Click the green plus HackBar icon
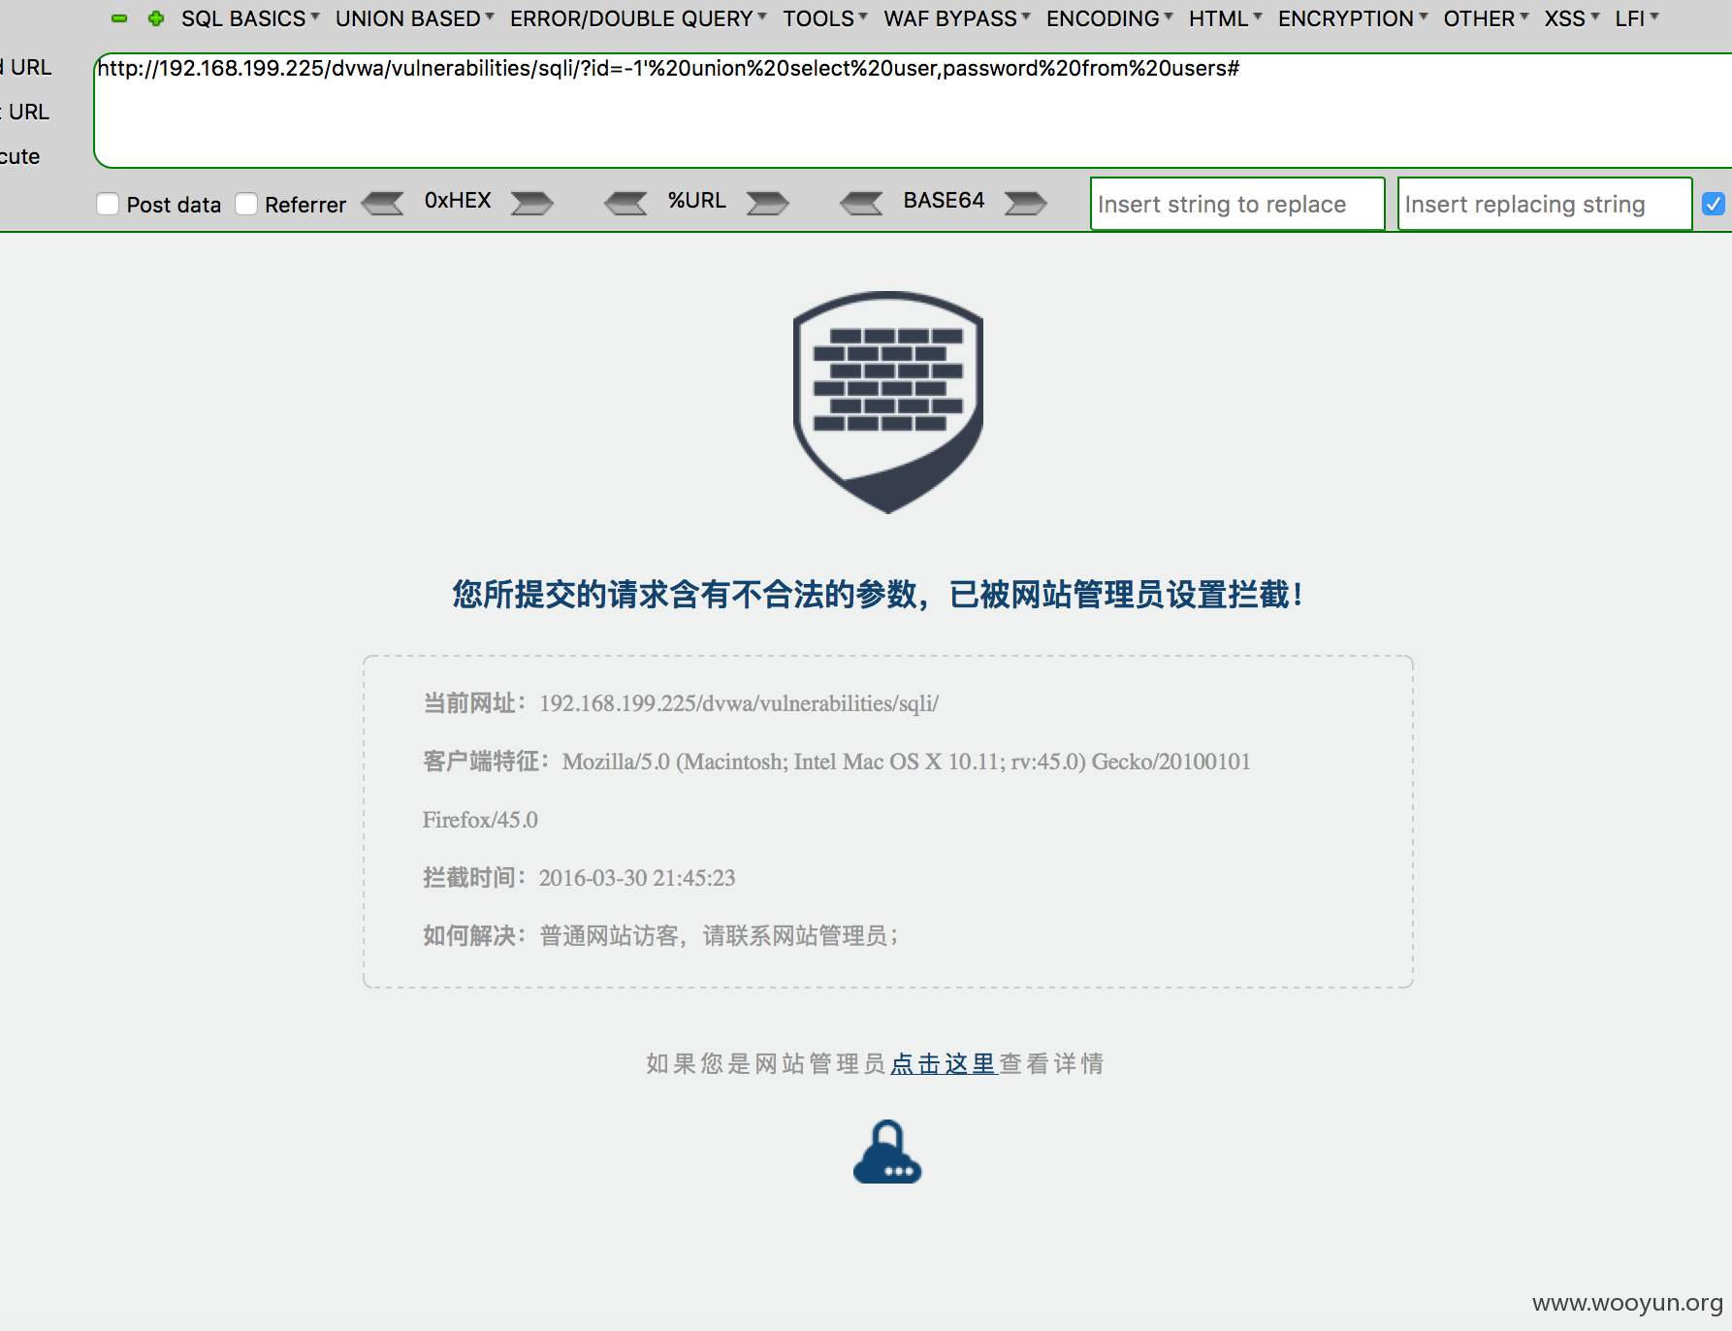The image size is (1732, 1331). tap(155, 18)
